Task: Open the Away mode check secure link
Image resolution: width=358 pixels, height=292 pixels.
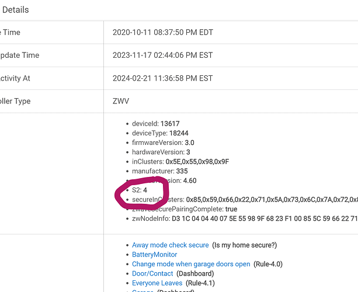Action: (171, 245)
